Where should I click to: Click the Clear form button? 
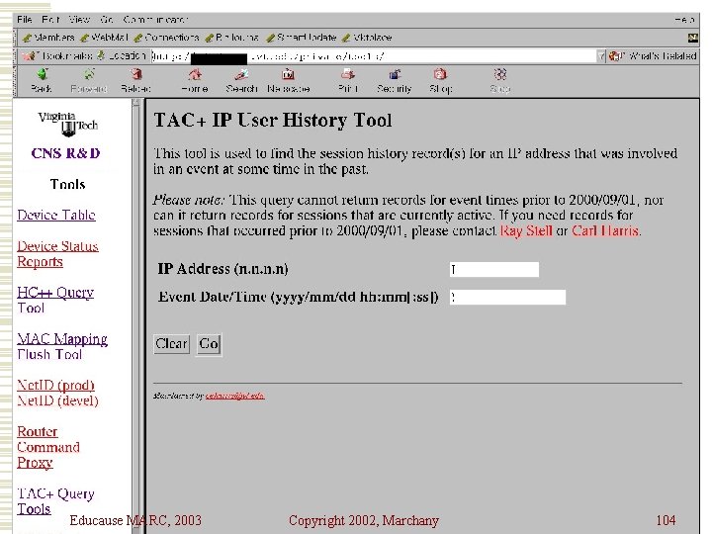[x=171, y=344]
